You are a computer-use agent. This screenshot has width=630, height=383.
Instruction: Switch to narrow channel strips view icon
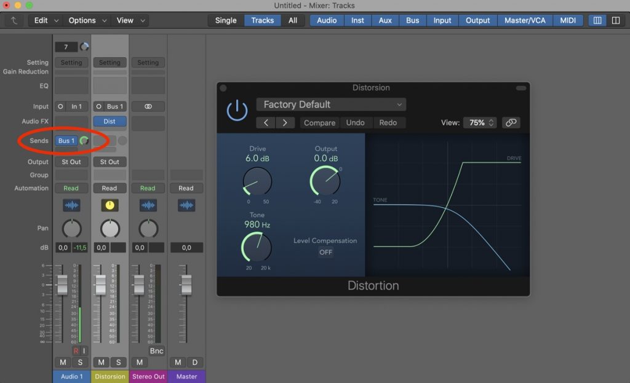point(597,20)
